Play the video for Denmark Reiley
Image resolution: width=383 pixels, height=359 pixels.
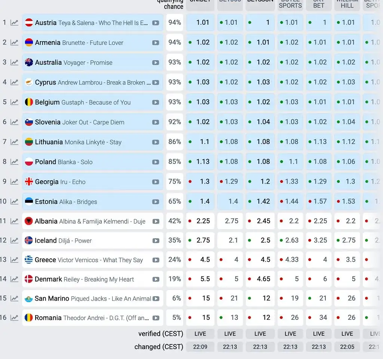point(156,279)
